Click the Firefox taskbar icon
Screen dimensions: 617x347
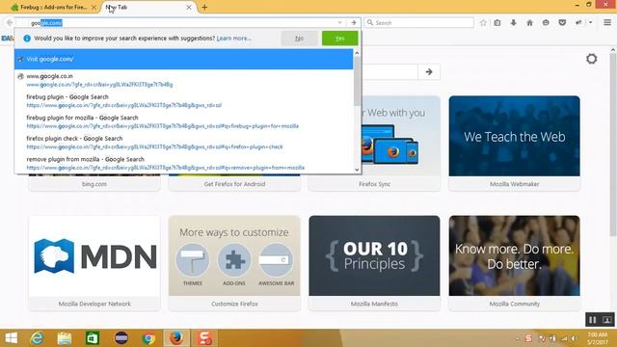(176, 338)
